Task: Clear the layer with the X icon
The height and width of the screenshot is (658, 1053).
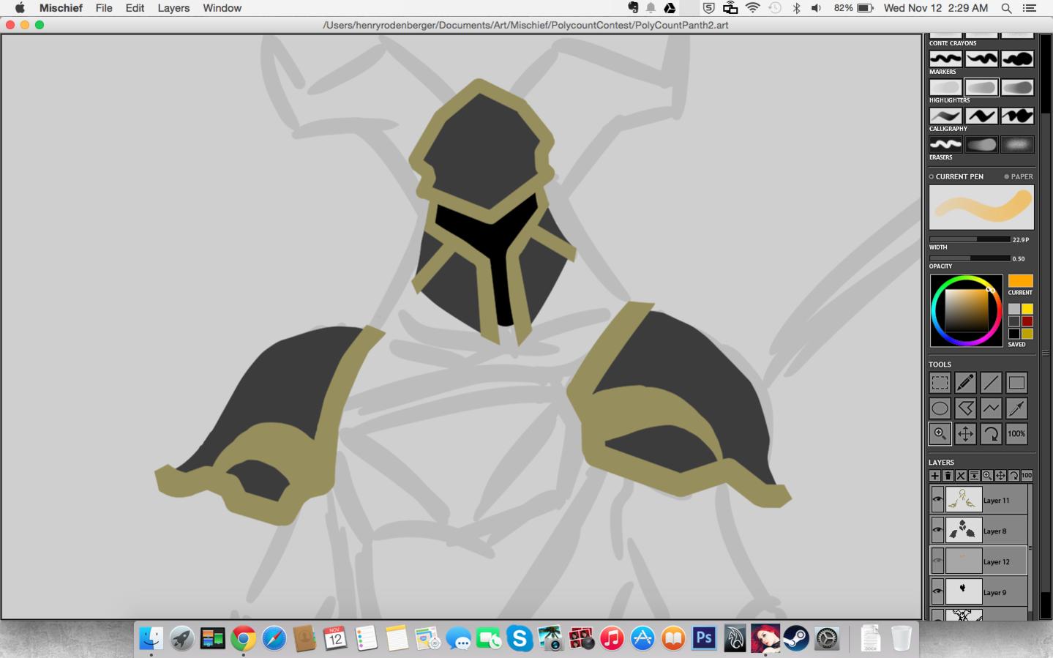Action: [961, 476]
